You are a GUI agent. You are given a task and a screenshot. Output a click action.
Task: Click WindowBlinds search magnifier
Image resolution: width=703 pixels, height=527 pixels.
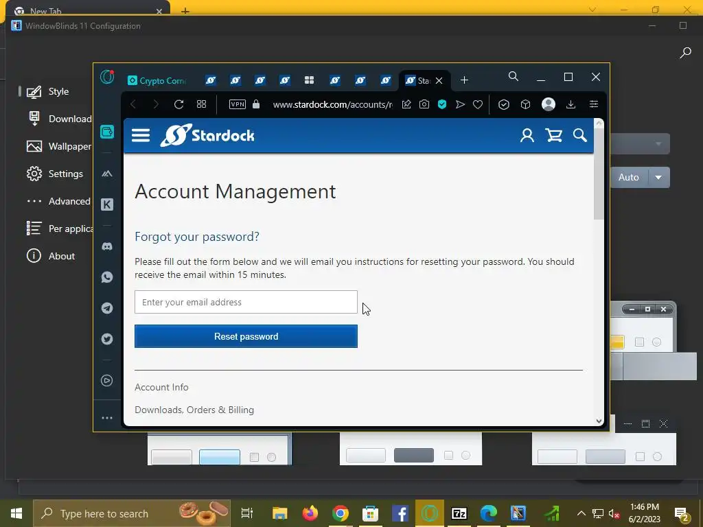[x=685, y=53]
